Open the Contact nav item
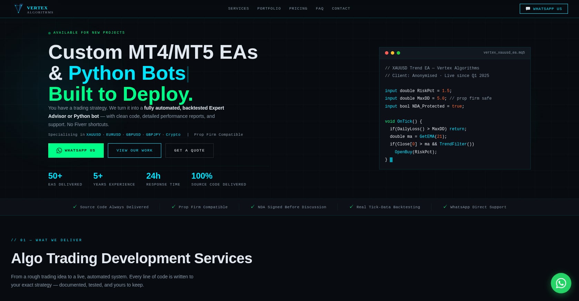This screenshot has height=301, width=579. (341, 9)
